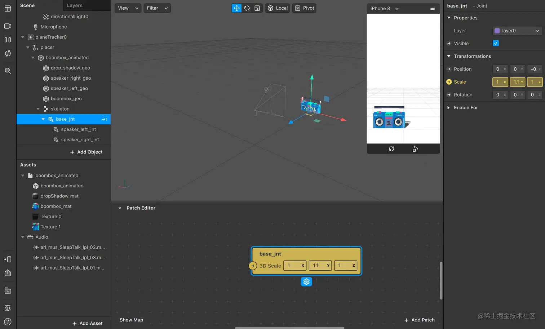Toggle the Pivot mode button
This screenshot has width=545, height=329.
point(305,8)
